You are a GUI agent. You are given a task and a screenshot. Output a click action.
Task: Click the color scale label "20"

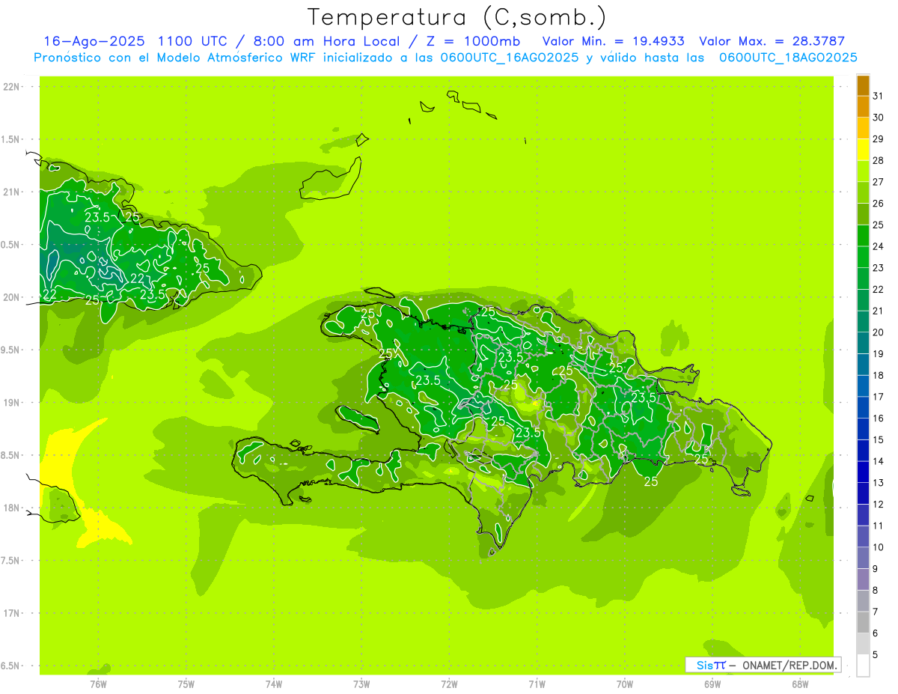[x=879, y=332]
